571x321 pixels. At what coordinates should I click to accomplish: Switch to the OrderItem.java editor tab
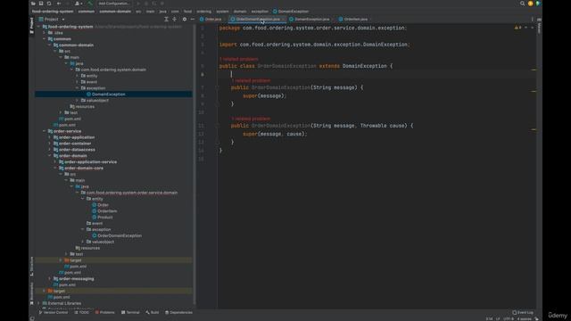[x=353, y=20]
